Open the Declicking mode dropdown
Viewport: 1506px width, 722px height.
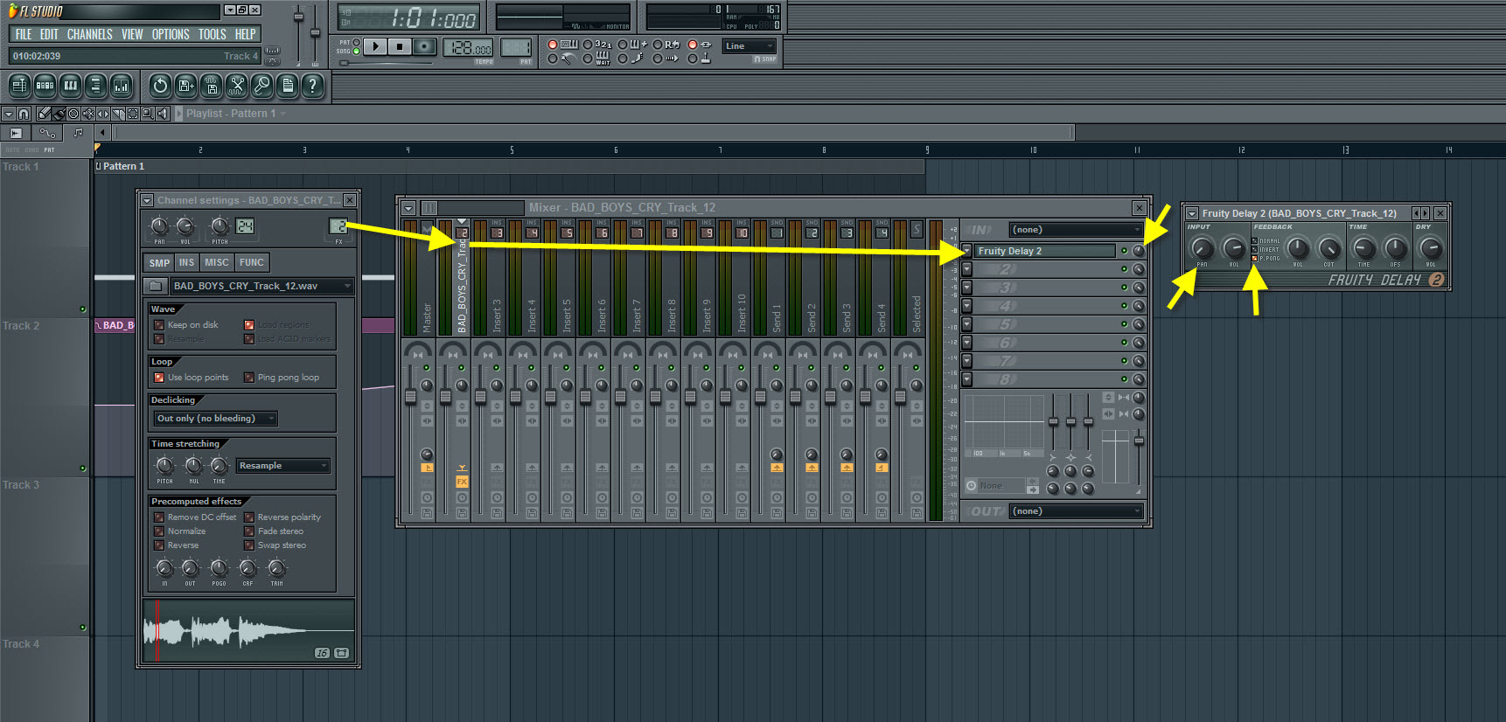(215, 419)
